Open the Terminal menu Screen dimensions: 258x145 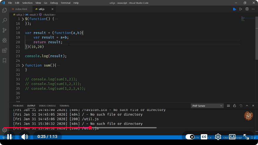tap(65, 3)
